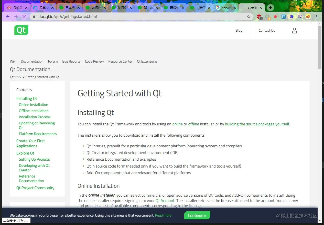Open the Chrome profile avatar
Viewport: 324px width, 225px height.
(308, 17)
